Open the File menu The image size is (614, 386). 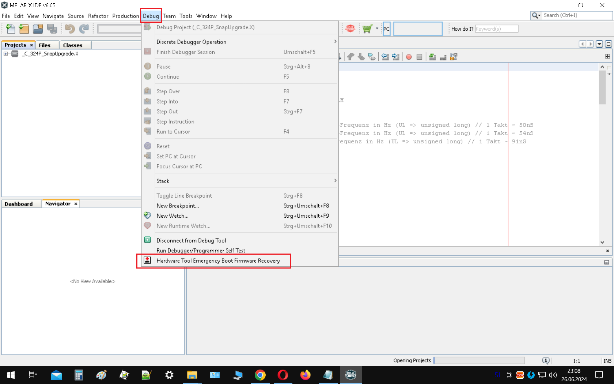click(x=6, y=16)
